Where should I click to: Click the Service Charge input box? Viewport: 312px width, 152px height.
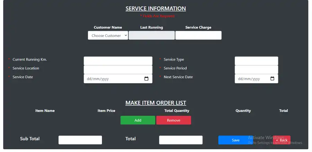198,36
